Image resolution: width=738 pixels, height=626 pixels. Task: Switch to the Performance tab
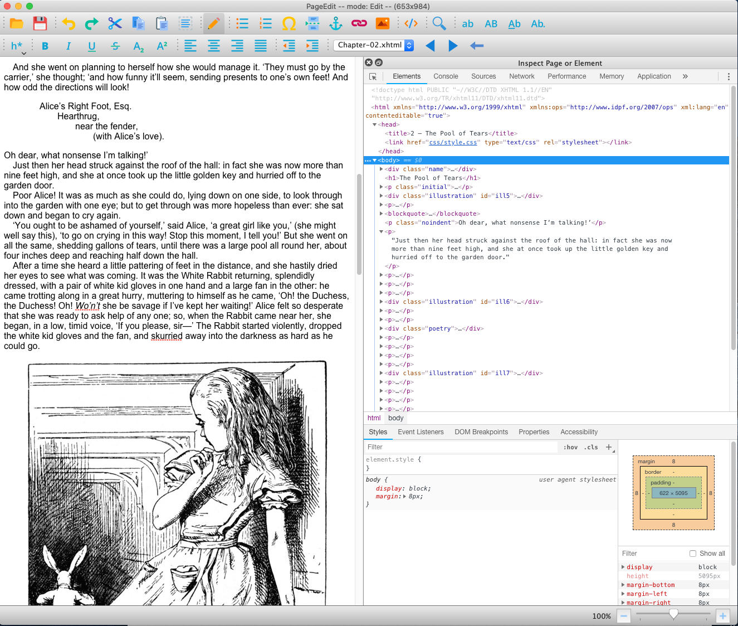click(x=566, y=76)
